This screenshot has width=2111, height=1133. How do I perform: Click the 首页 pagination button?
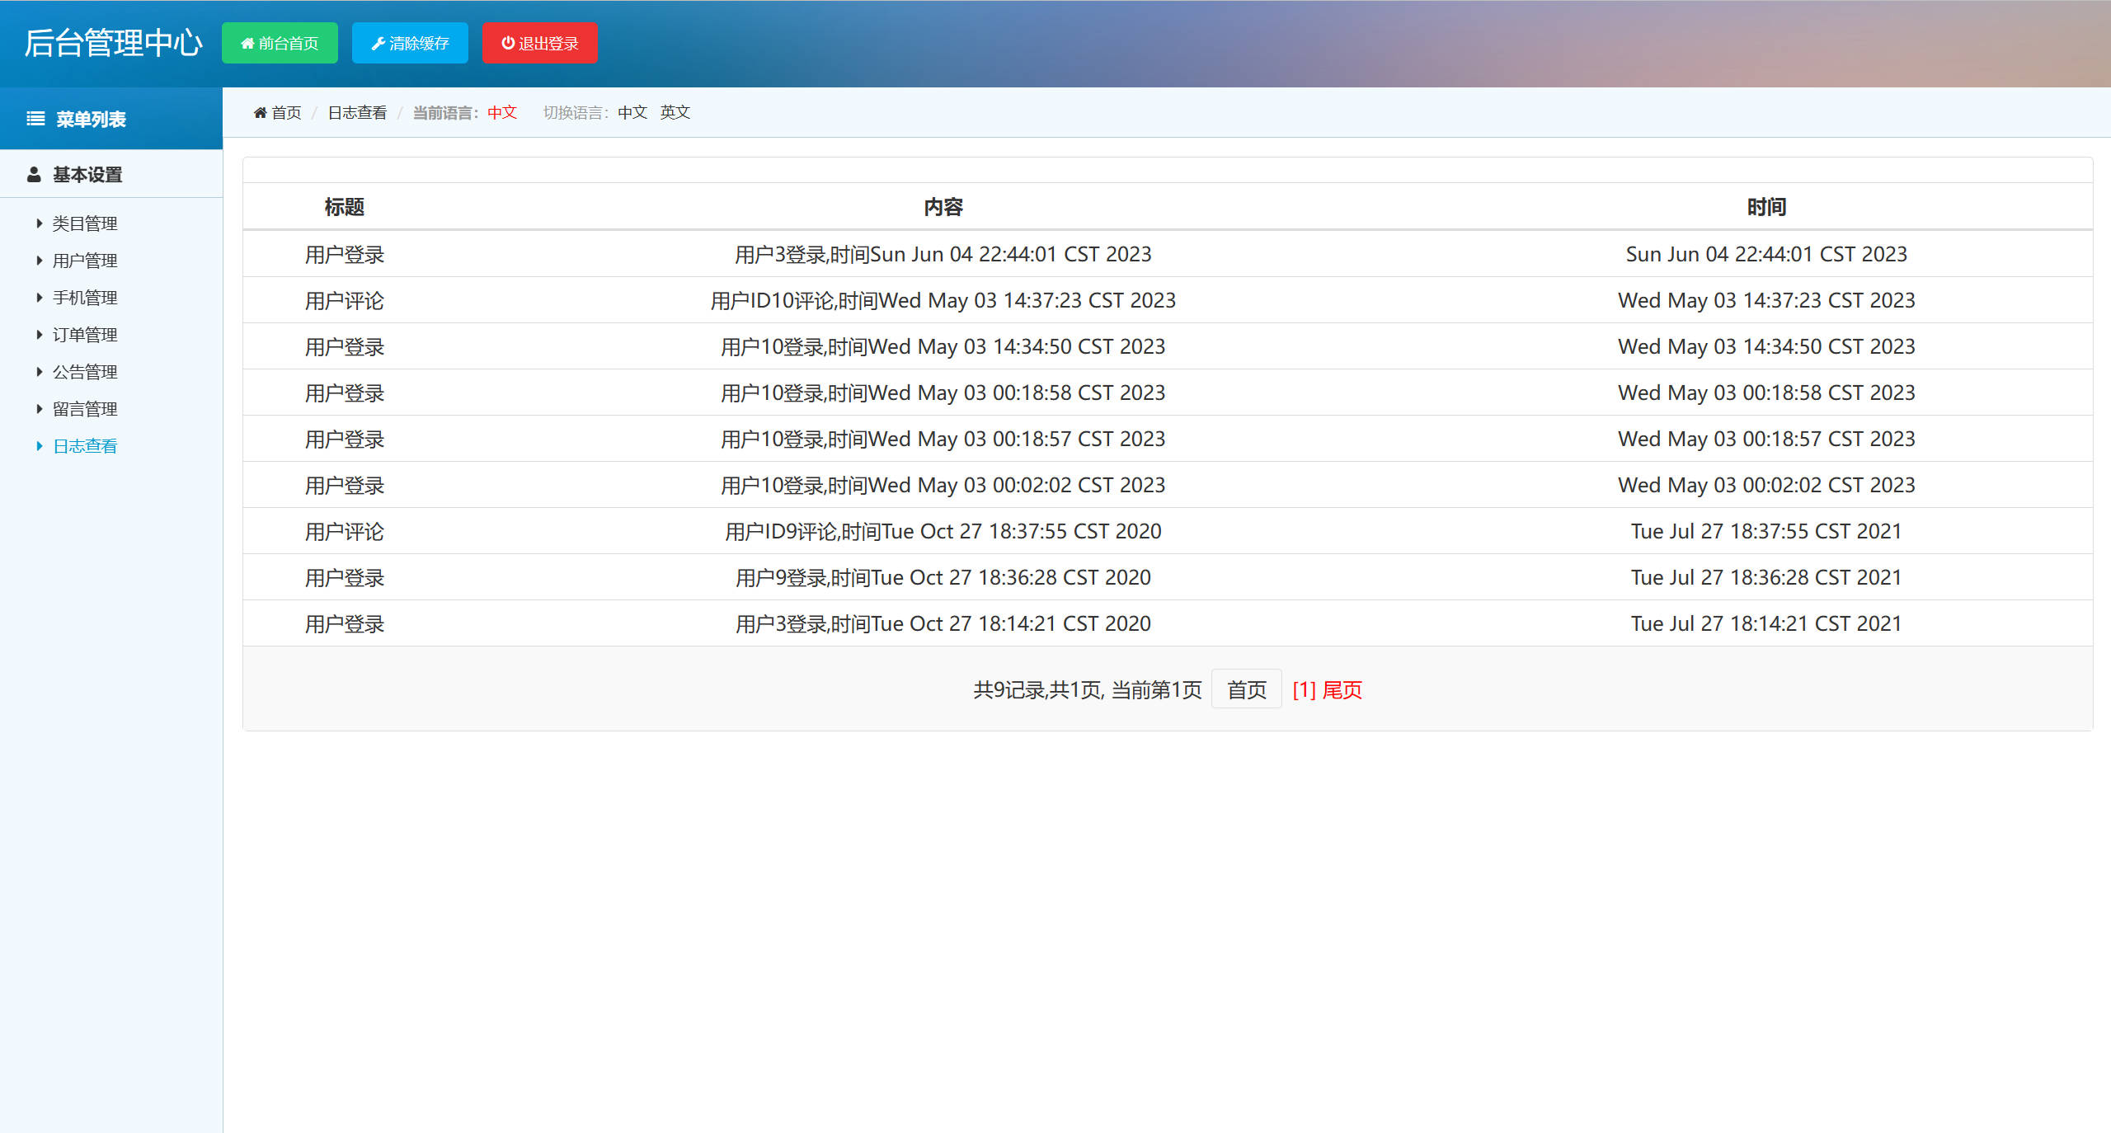tap(1246, 689)
